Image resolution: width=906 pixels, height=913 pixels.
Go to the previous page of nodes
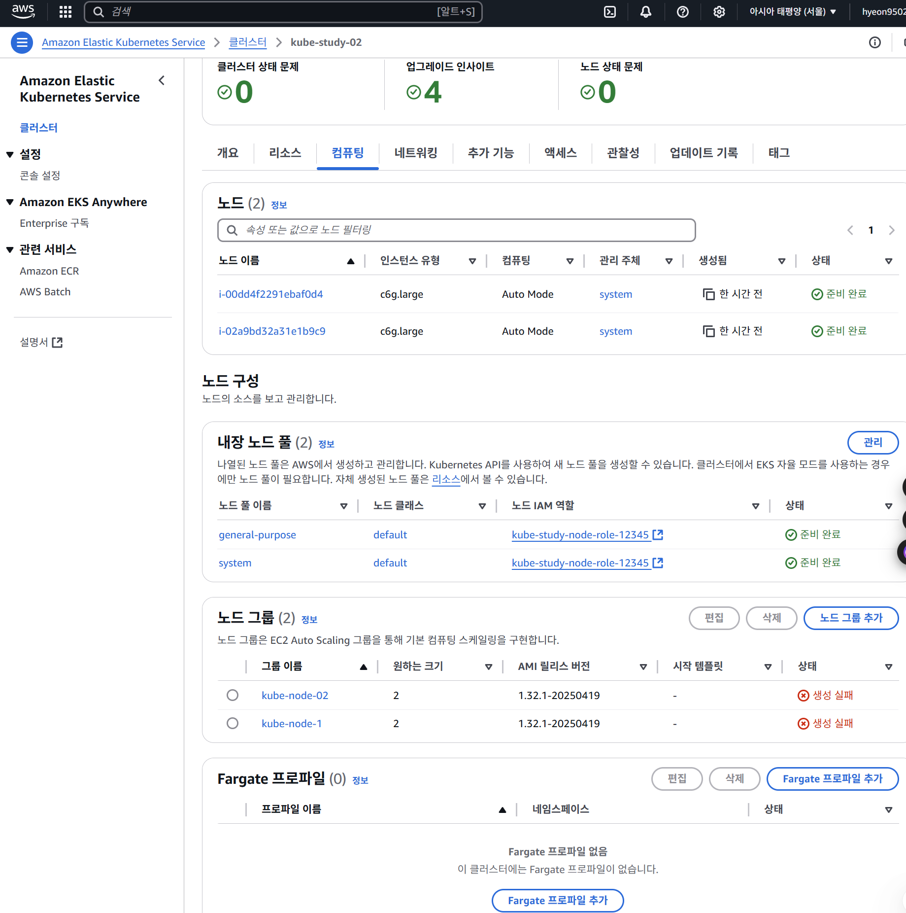[850, 230]
